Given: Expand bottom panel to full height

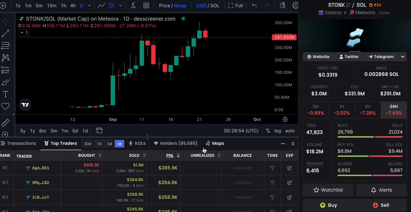Looking at the screenshot, I should [293, 144].
